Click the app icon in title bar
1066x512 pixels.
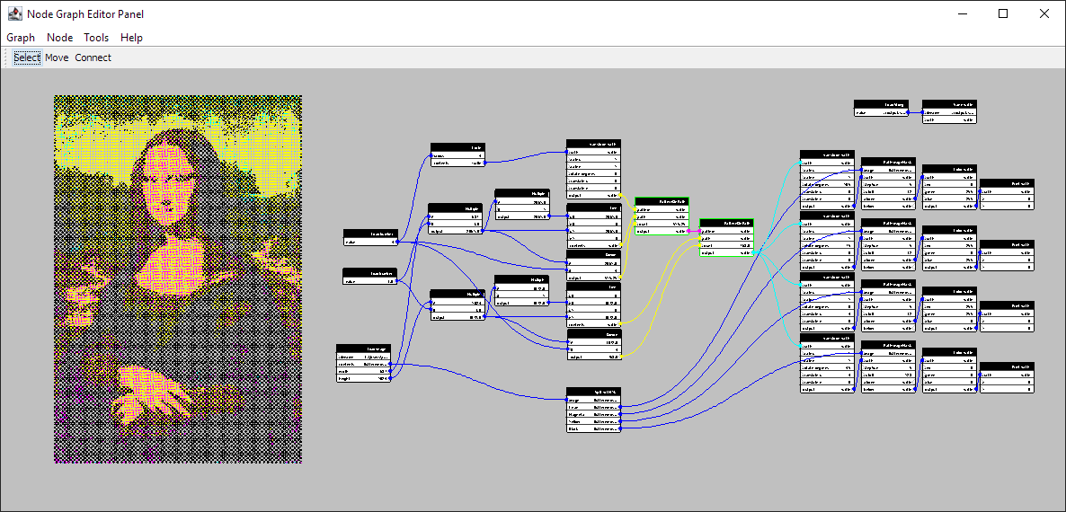pyautogui.click(x=14, y=13)
